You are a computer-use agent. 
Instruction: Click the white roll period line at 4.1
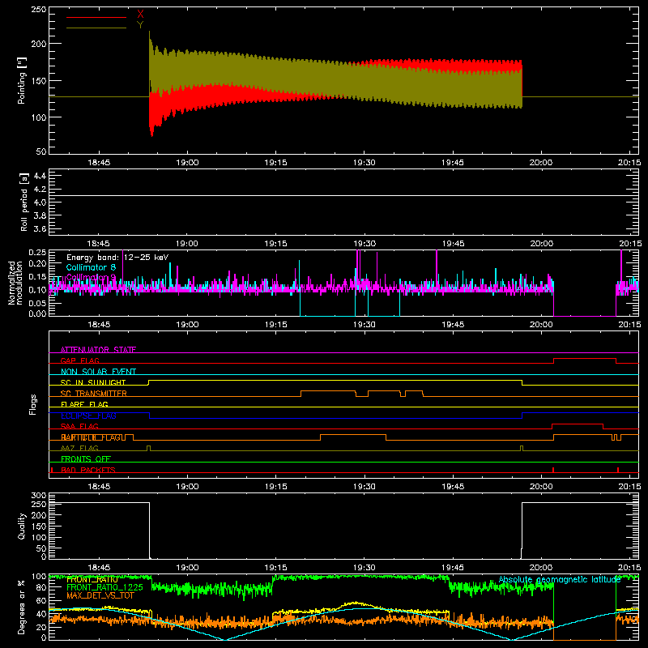pos(343,195)
